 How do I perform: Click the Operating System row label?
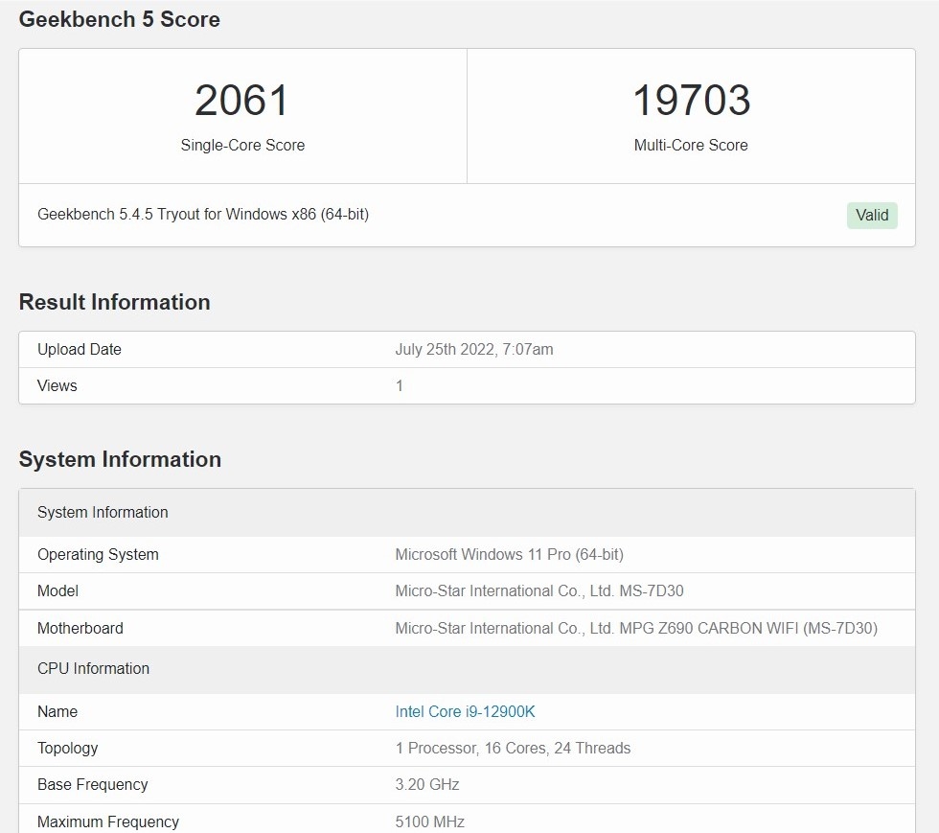[x=98, y=554]
